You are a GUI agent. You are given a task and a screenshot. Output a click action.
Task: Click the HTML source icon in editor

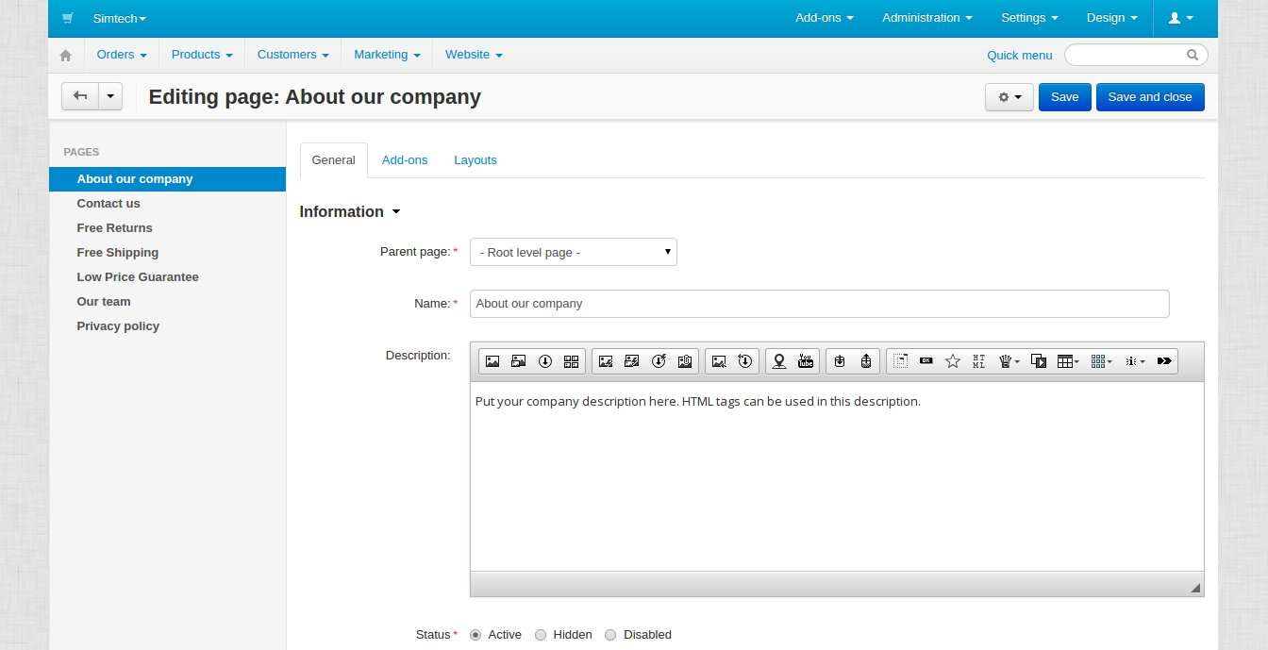coord(978,361)
